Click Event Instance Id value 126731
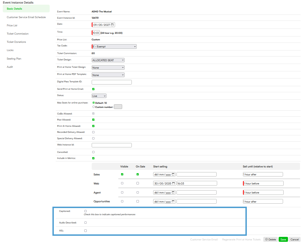This screenshot has height=244, width=305. click(x=95, y=18)
